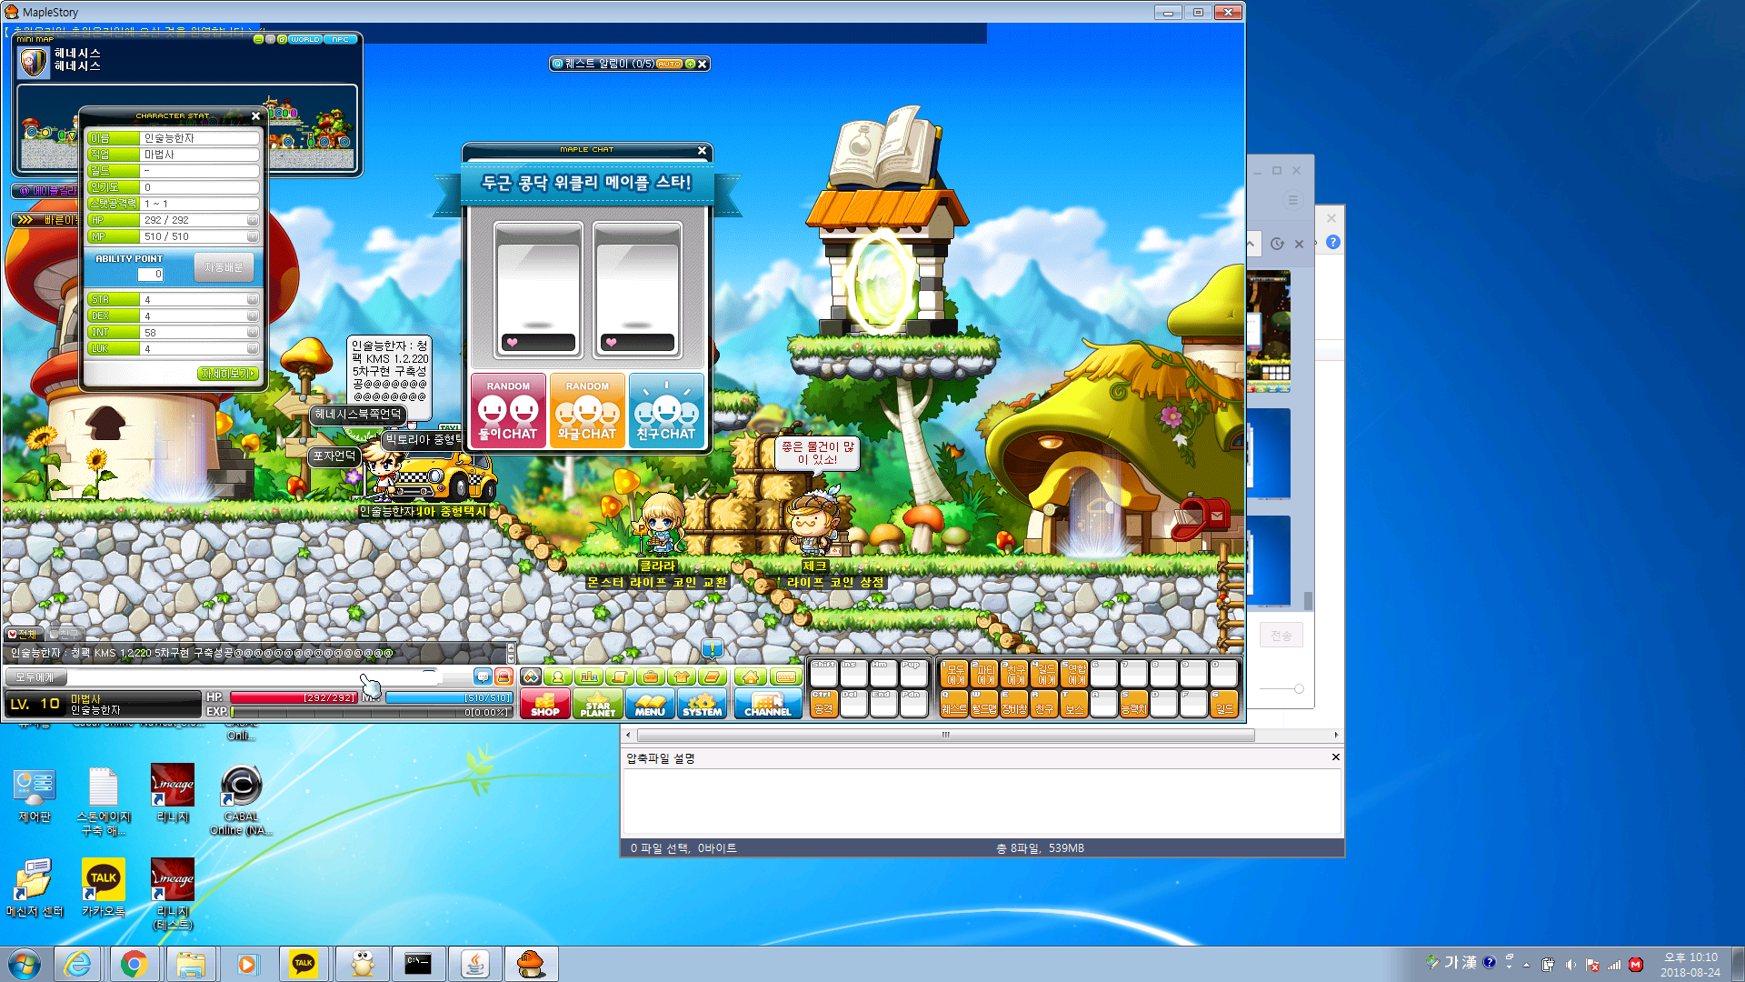
Task: Select the 전체 chat tab
Action: pyautogui.click(x=23, y=634)
